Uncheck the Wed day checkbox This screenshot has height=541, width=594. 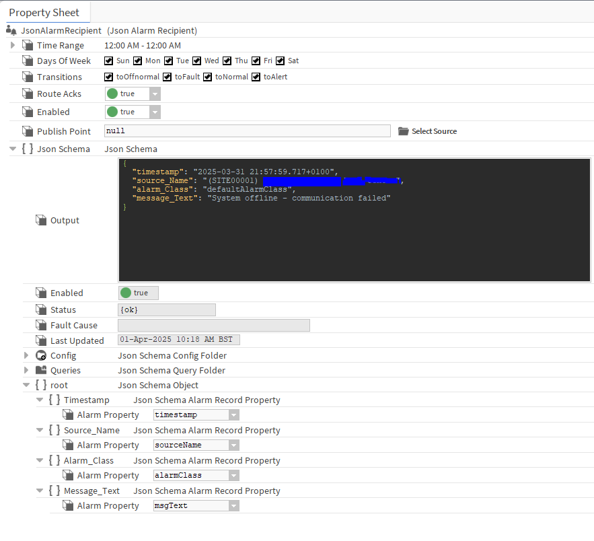pyautogui.click(x=196, y=61)
